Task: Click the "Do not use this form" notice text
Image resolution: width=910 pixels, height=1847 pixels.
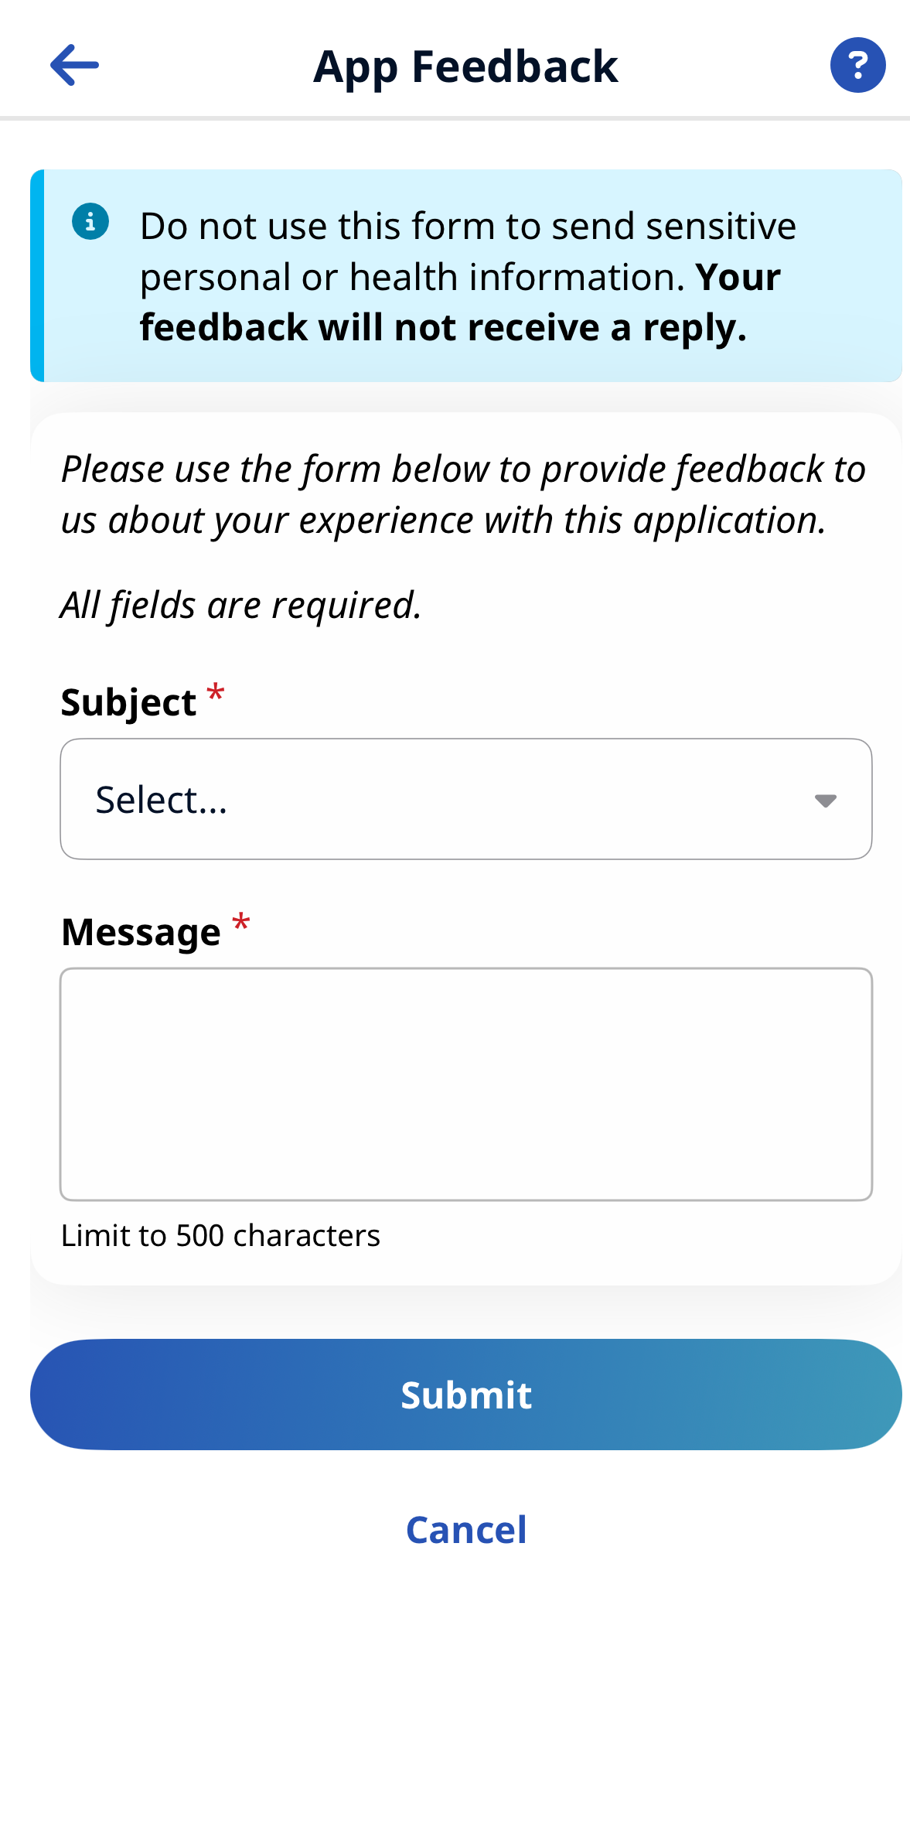Action: coord(468,227)
